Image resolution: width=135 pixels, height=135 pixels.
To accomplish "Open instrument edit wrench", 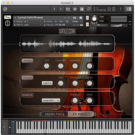I will click(8, 17).
